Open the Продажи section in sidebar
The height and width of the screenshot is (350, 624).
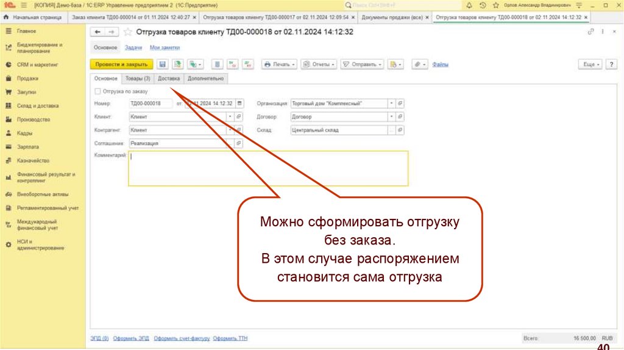pyautogui.click(x=27, y=78)
